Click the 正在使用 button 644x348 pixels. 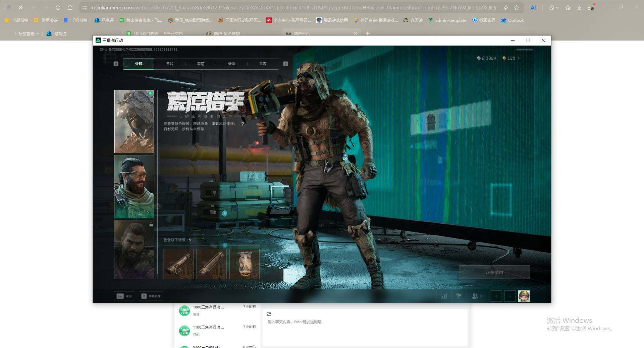(x=494, y=272)
